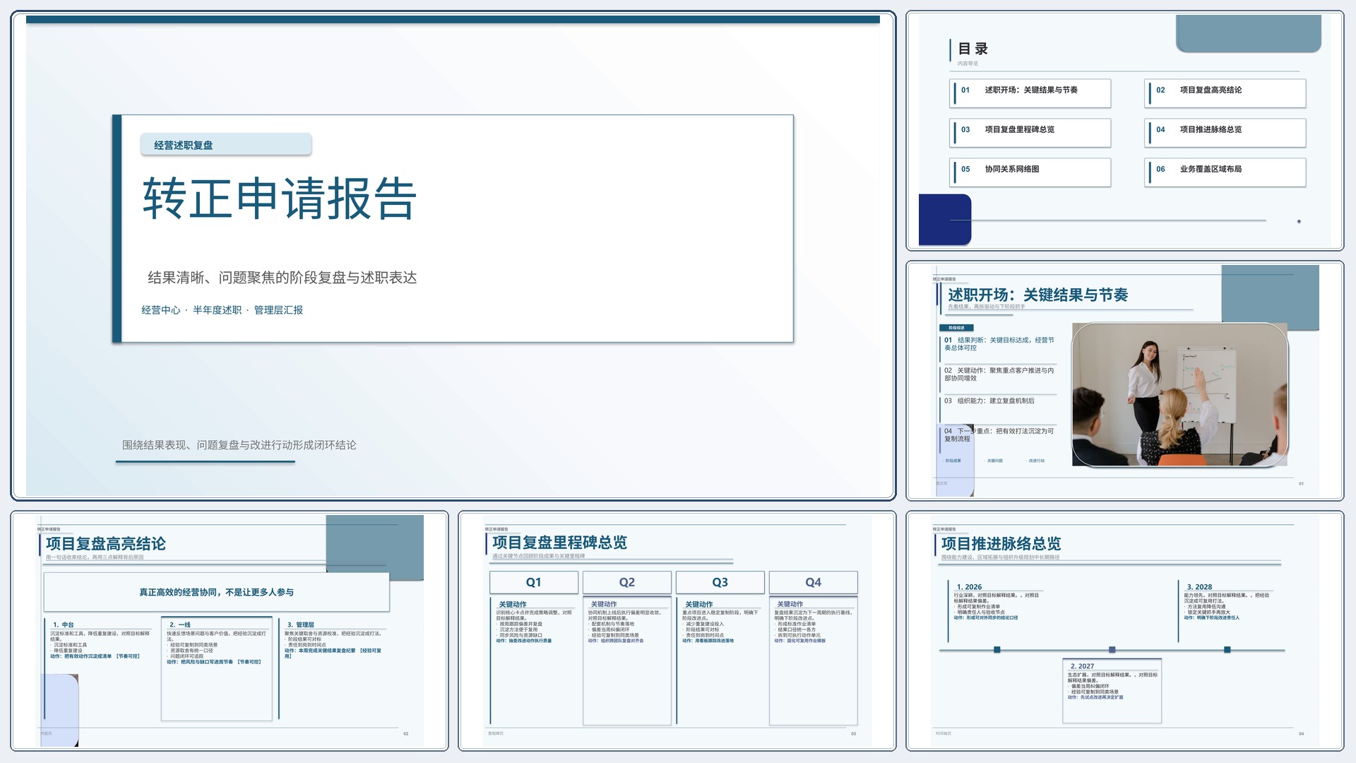Click contents entry 04 项目推进脉络总览

pos(1225,133)
